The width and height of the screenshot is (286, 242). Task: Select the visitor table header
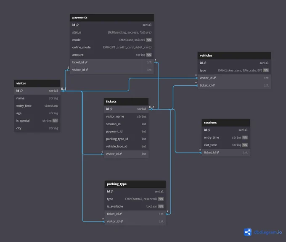point(37,83)
